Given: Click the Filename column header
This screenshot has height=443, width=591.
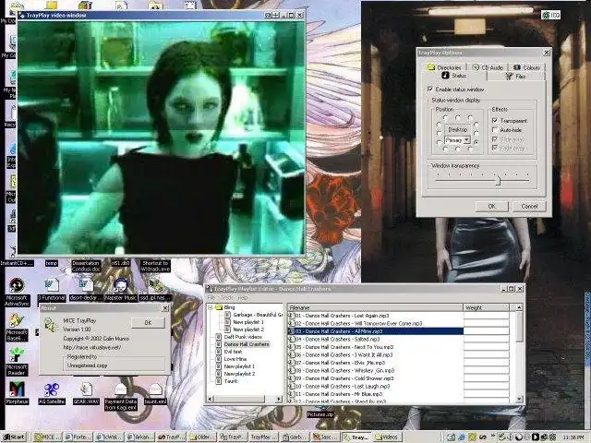Looking at the screenshot, I should pos(376,307).
